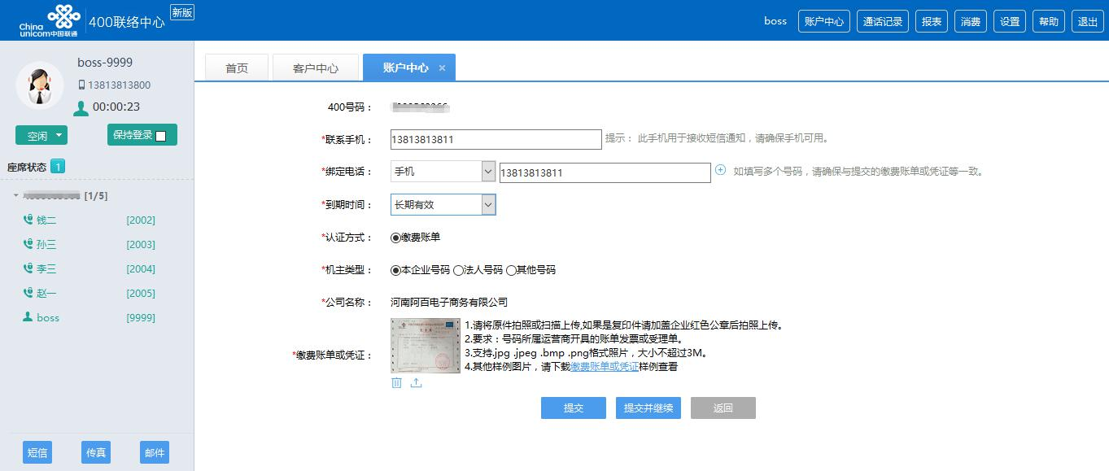Image resolution: width=1109 pixels, height=471 pixels.
Task: Open 通话记录 in the top menu
Action: coord(883,22)
